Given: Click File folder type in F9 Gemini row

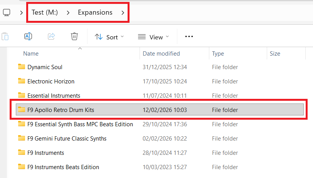Looking at the screenshot, I should 225,139.
